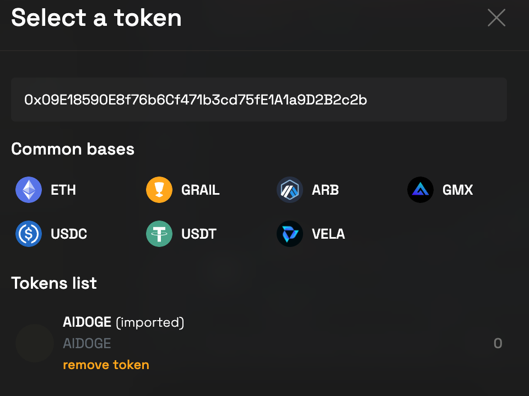Click the AIDOGE balance value 0

pyautogui.click(x=498, y=343)
